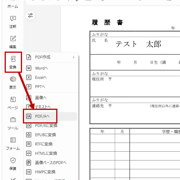Click the 連絡先 field label
The height and width of the screenshot is (180, 180).
click(98, 106)
